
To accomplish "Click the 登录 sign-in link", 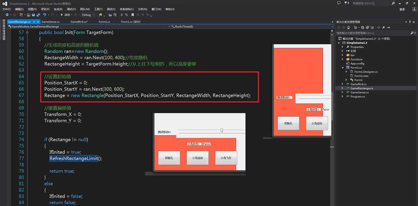I will coord(402,9).
